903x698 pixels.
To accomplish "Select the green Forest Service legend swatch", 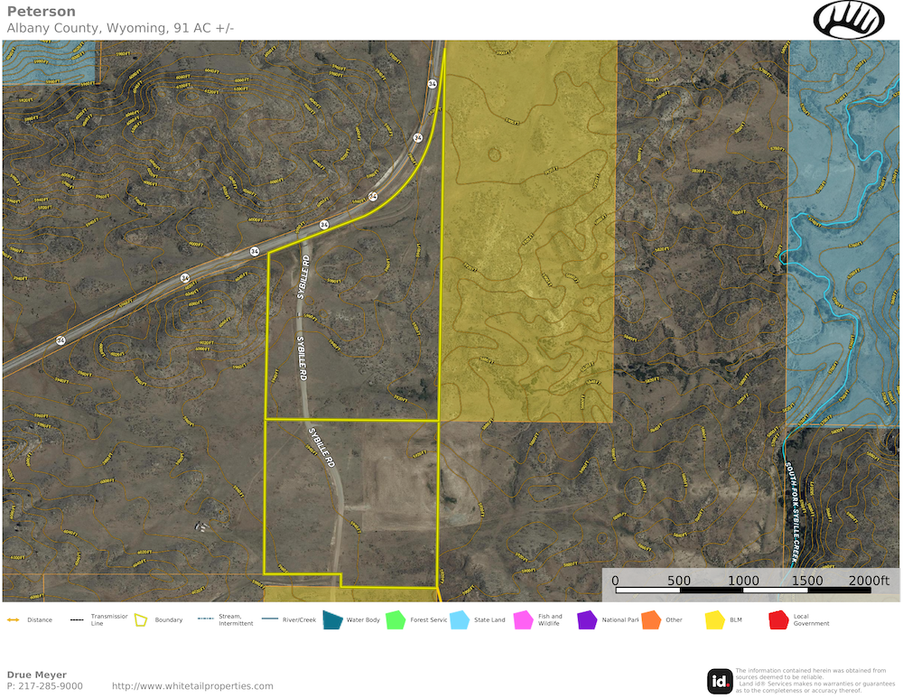I will click(396, 620).
